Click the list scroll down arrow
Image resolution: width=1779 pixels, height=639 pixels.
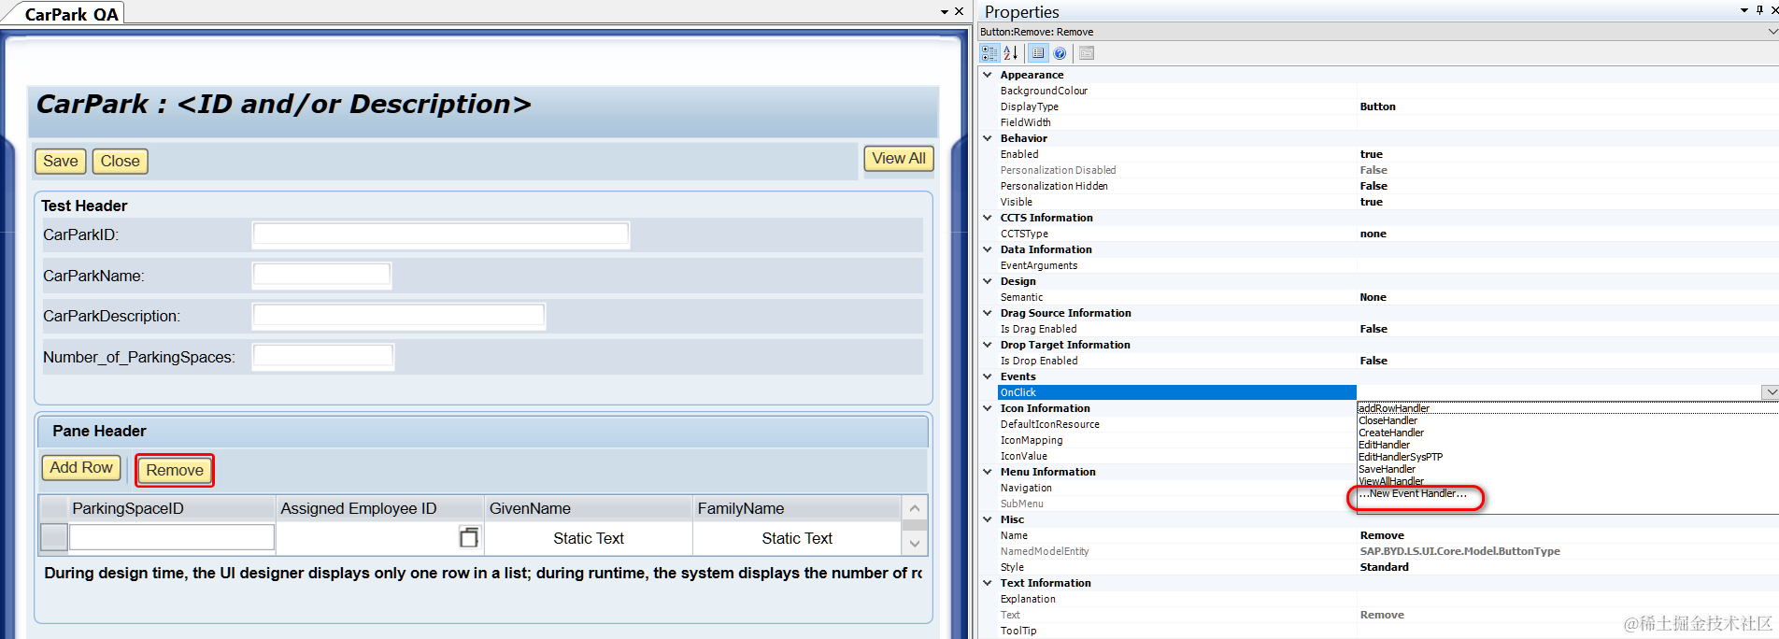(915, 543)
